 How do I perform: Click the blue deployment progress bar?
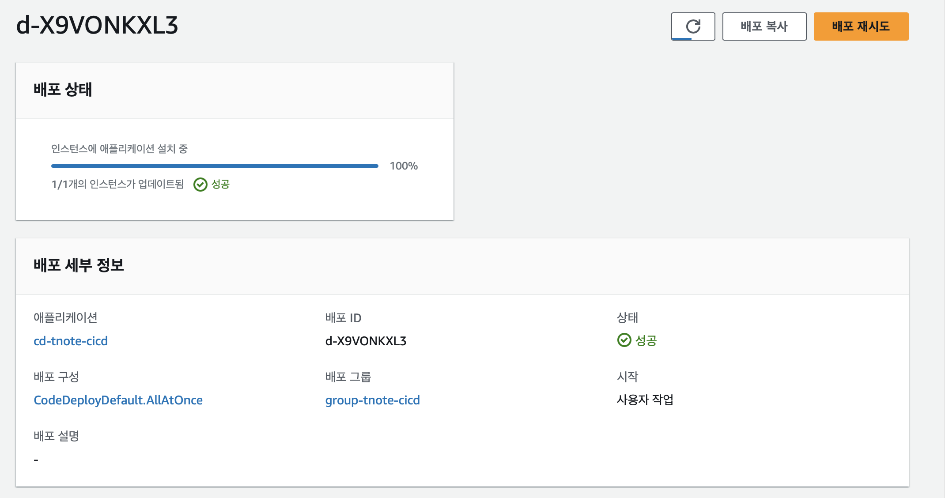click(x=215, y=166)
